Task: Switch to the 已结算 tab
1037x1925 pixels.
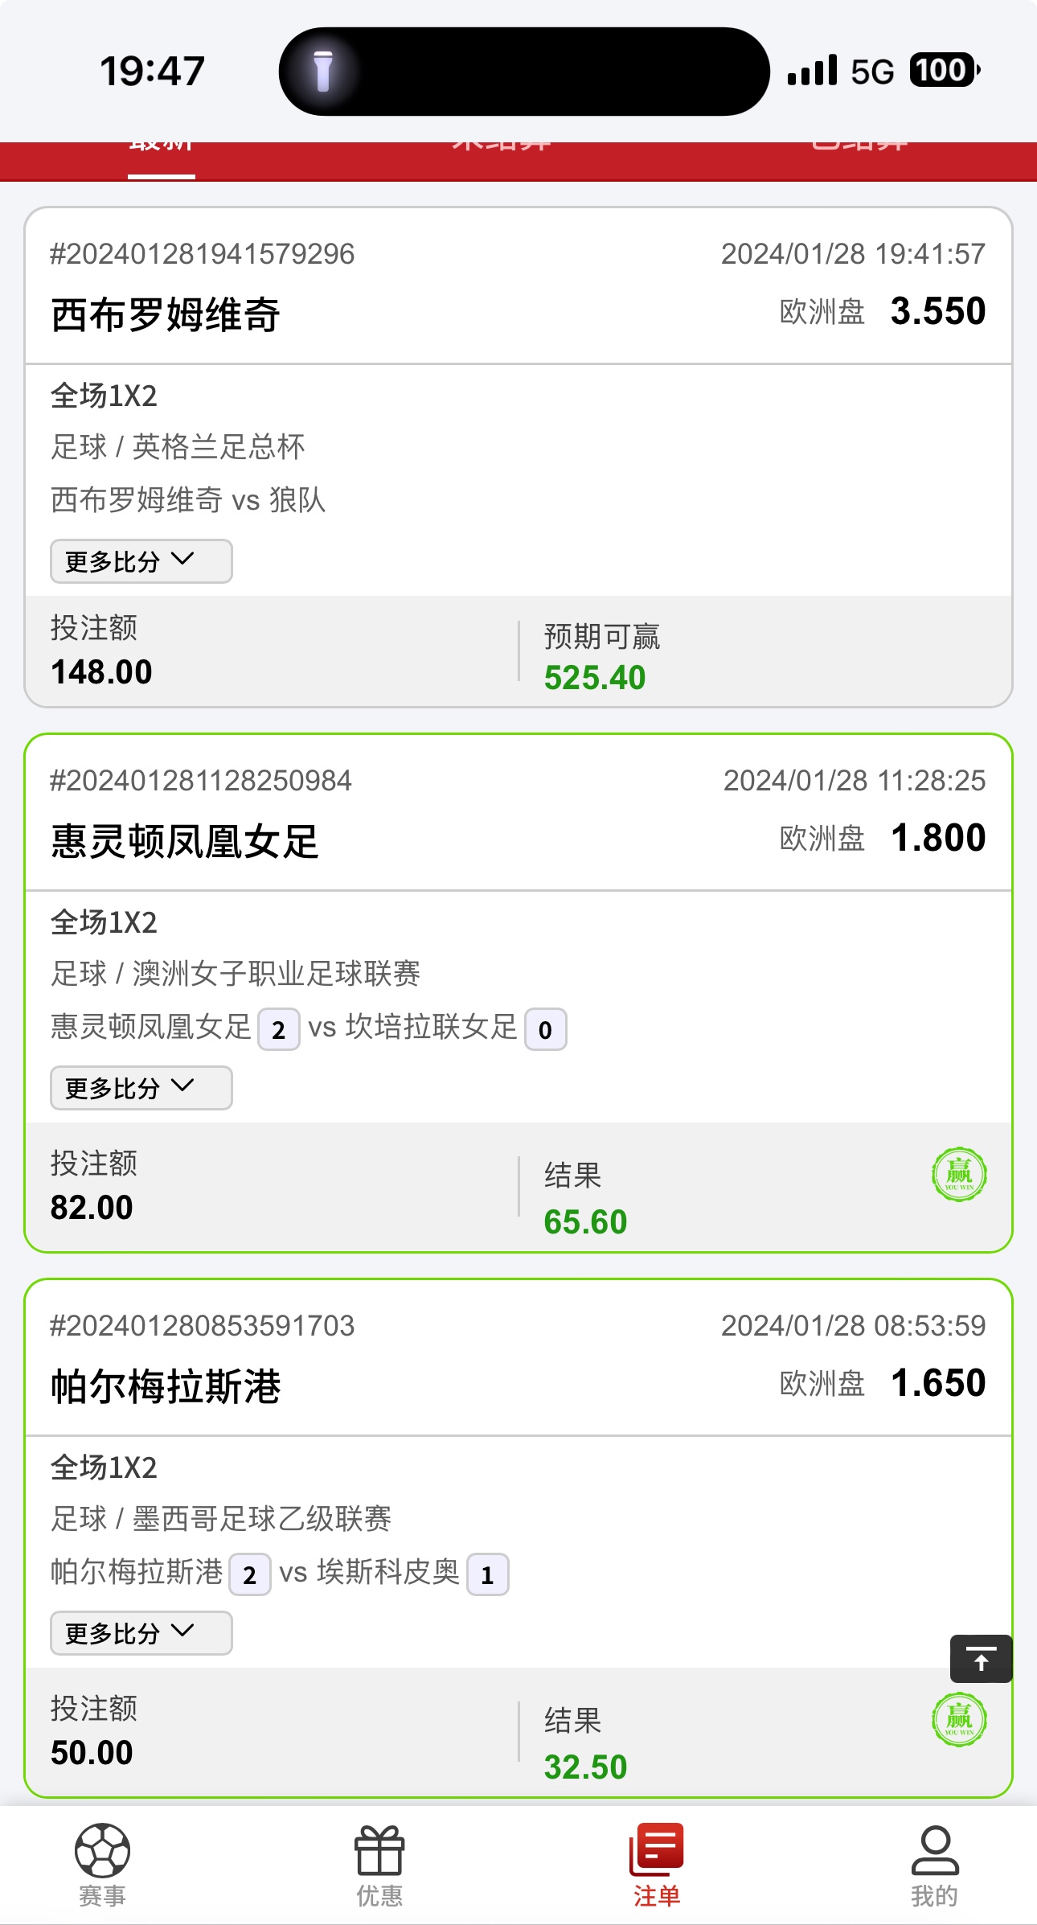Action: (860, 150)
